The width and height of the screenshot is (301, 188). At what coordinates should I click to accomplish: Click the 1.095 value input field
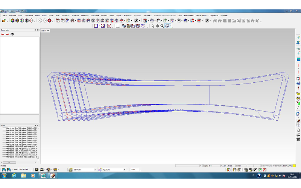point(135,170)
